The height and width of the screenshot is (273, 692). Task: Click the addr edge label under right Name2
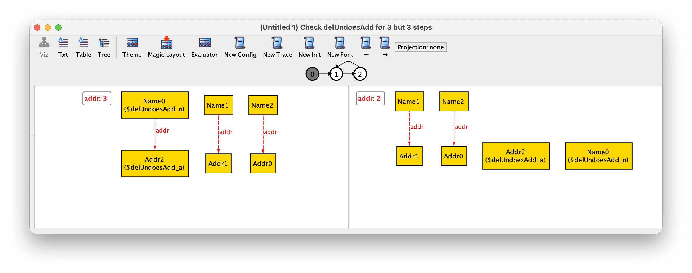[x=462, y=127]
